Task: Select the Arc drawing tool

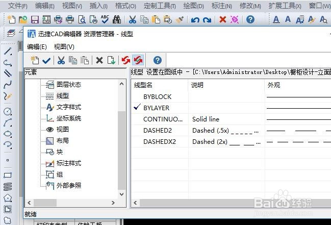Action: pos(8,123)
